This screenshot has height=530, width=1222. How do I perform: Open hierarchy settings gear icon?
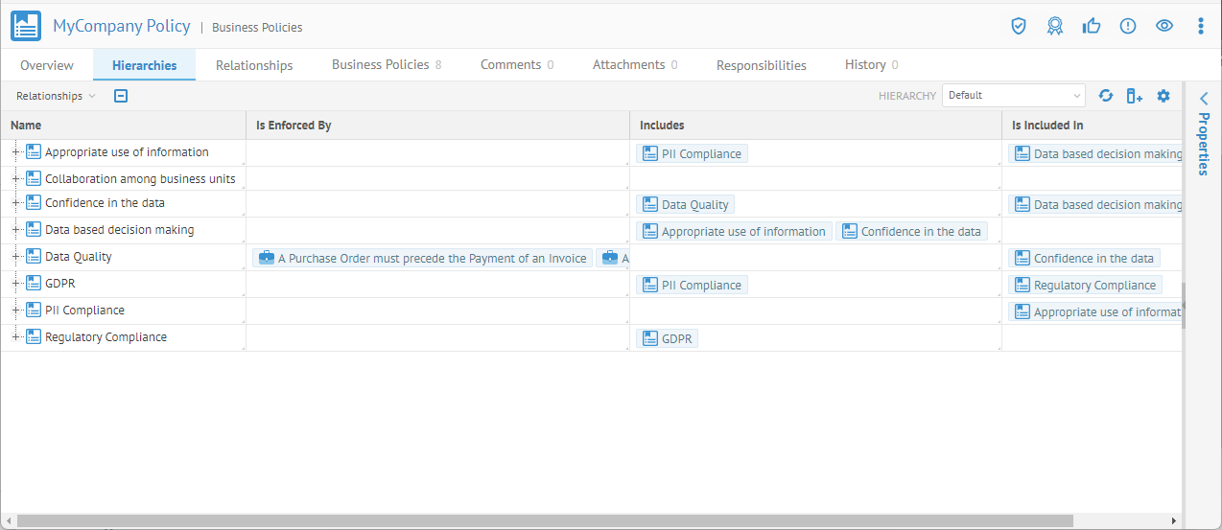[x=1163, y=96]
